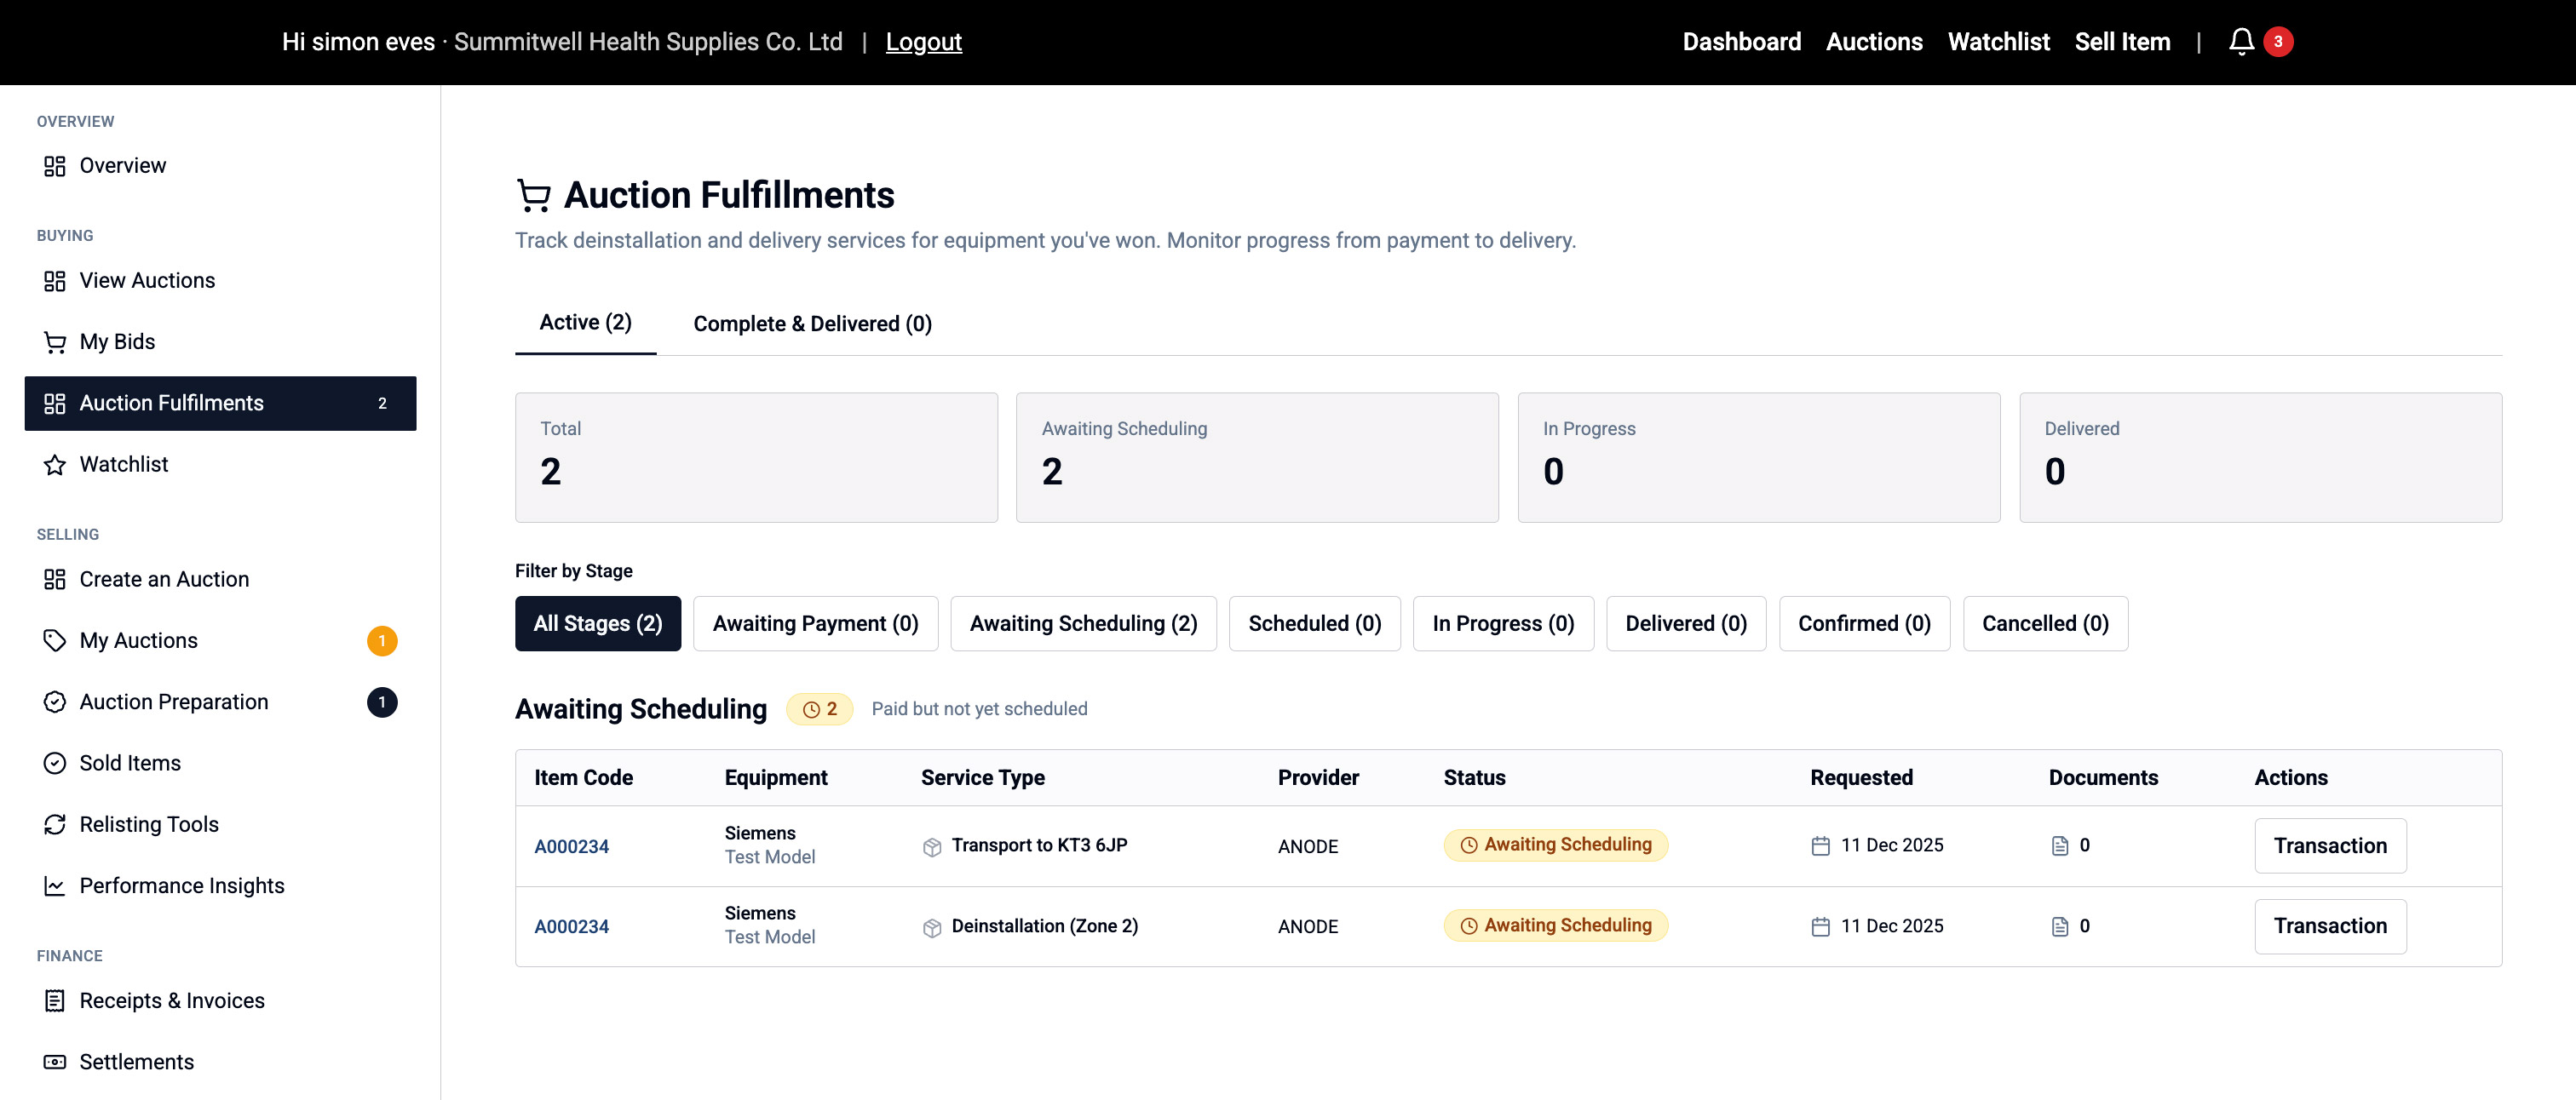Open Receipts & Invoices icon

54,1000
